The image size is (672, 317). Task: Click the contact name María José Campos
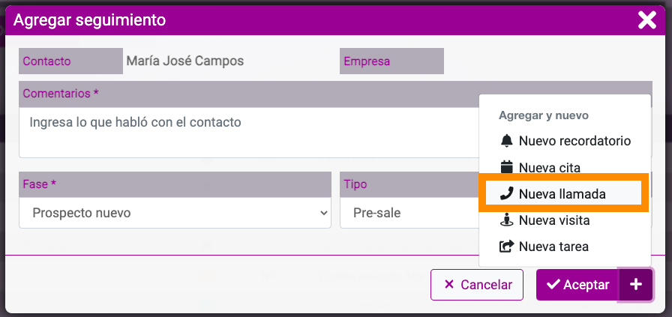pyautogui.click(x=185, y=61)
